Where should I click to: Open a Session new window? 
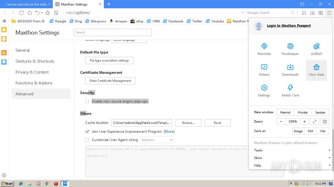tap(320, 112)
